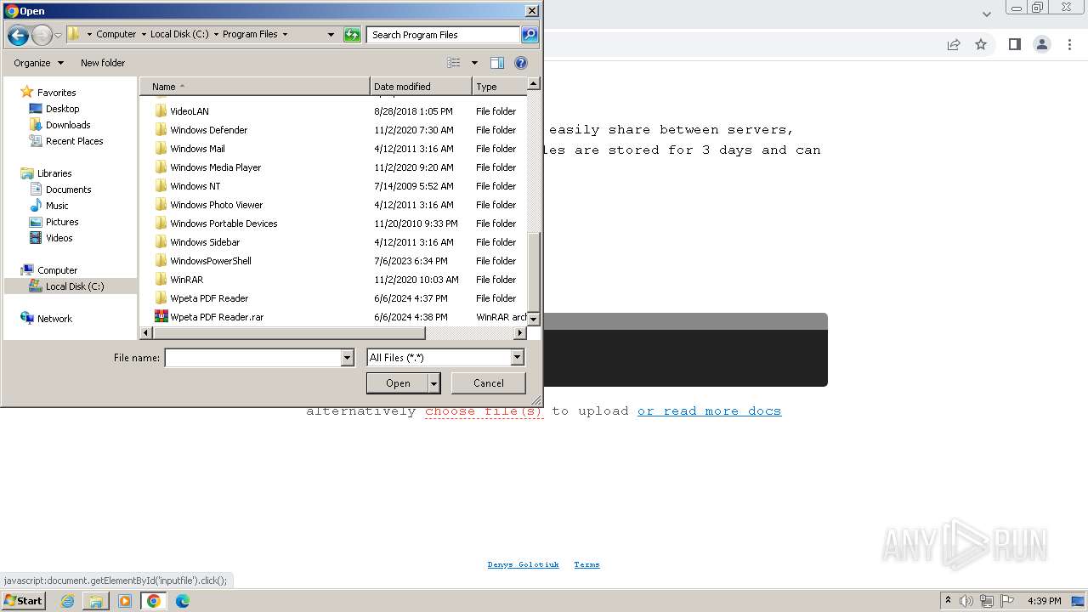The width and height of the screenshot is (1088, 612).
Task: Open the Action Center flag icon
Action: coord(1007,601)
